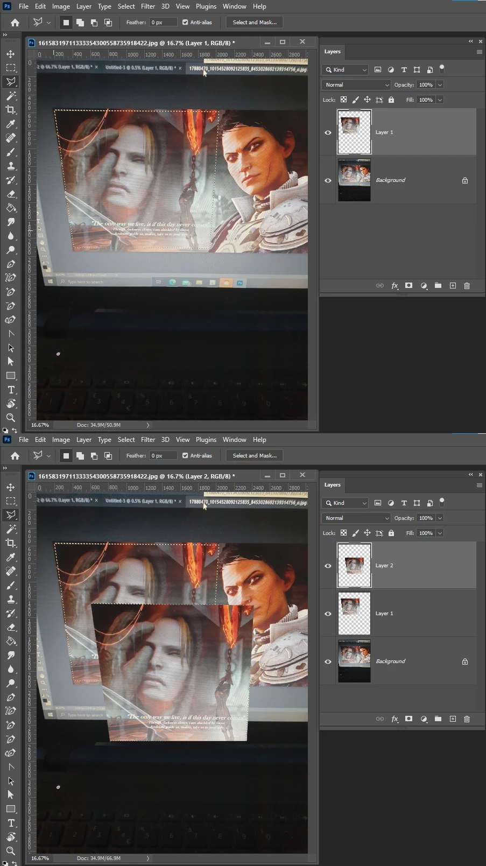Select the Polygonal Lasso tool in lower window
The image size is (486, 866).
(10, 515)
